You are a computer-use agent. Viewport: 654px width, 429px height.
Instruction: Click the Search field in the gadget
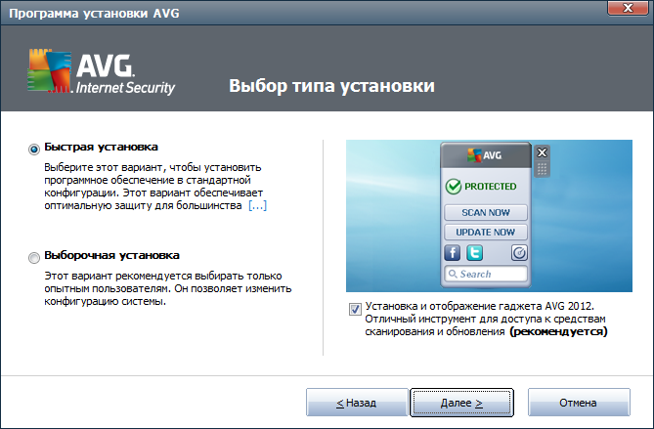click(x=486, y=274)
